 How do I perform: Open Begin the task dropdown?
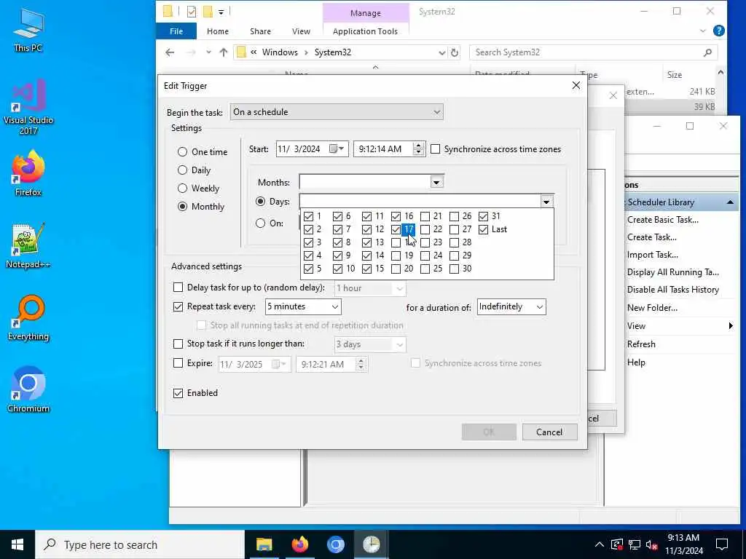tap(337, 112)
